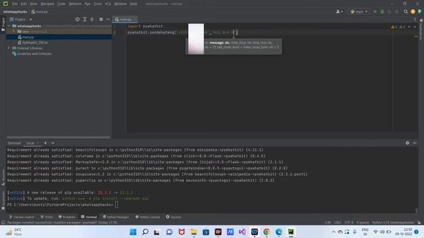
Task: Click the code with me icon
Action: [420, 12]
